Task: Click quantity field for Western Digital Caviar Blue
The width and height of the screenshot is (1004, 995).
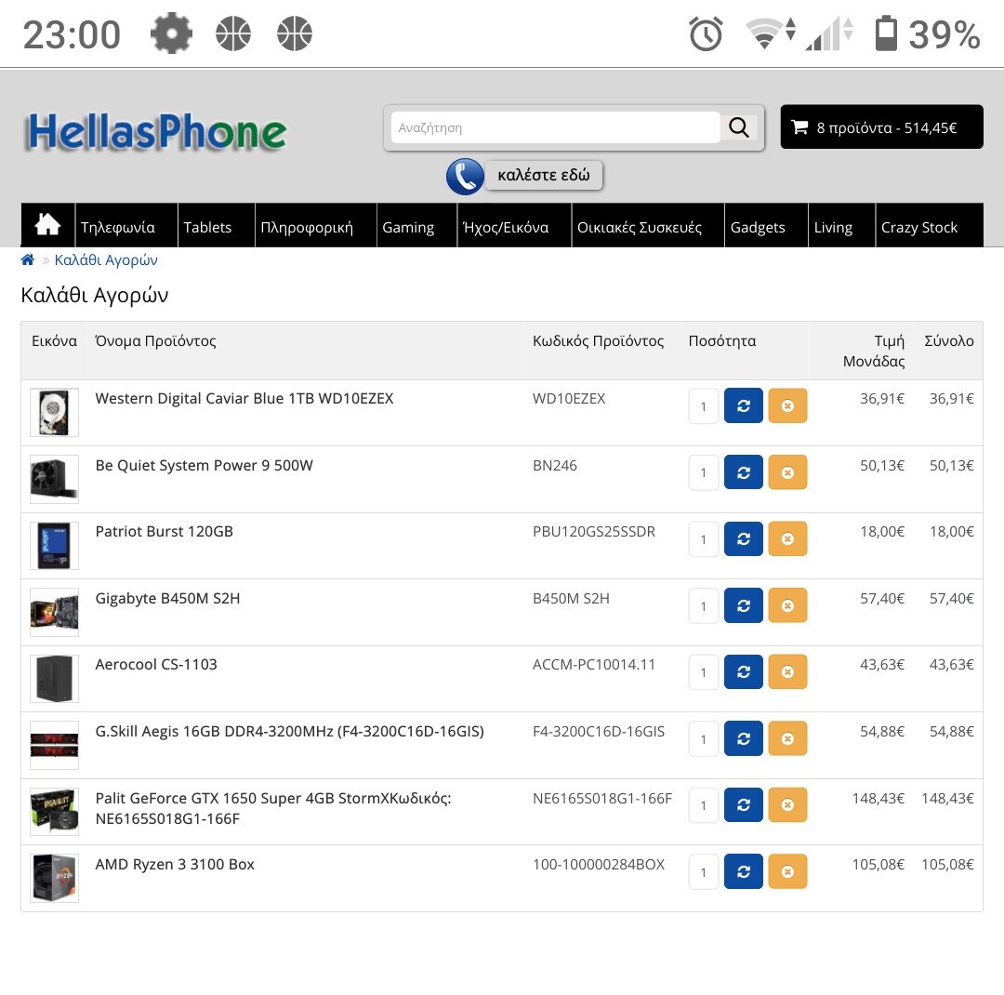Action: click(x=704, y=406)
